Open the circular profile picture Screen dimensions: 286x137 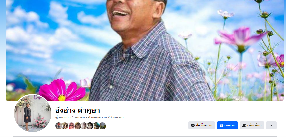click(33, 113)
